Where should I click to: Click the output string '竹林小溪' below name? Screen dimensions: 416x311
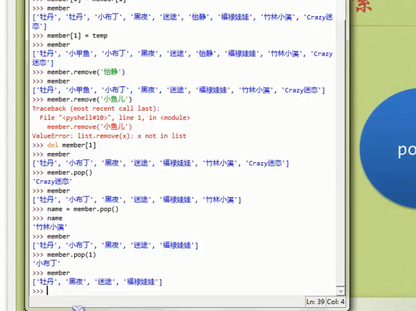click(x=50, y=227)
